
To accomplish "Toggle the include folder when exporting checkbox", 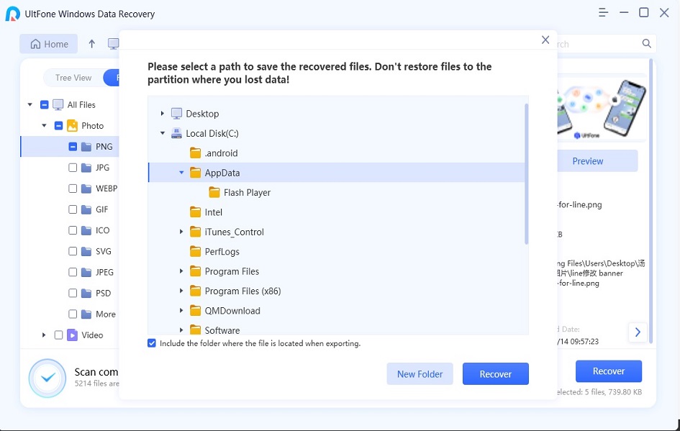I will [152, 344].
